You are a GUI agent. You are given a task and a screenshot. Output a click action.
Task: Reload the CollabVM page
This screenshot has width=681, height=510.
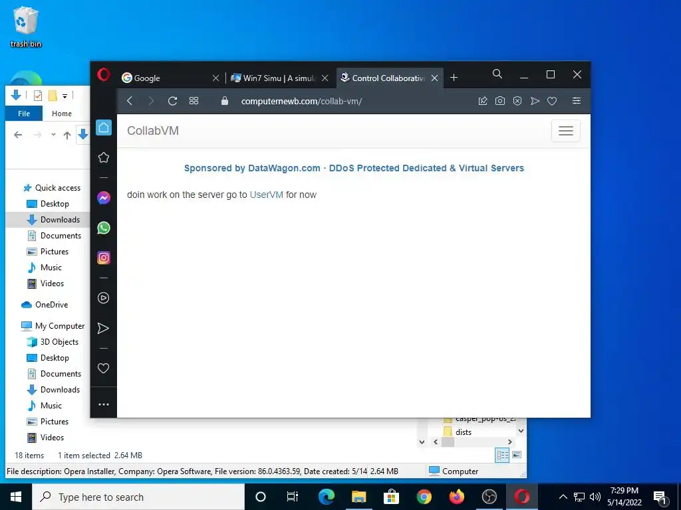click(172, 101)
